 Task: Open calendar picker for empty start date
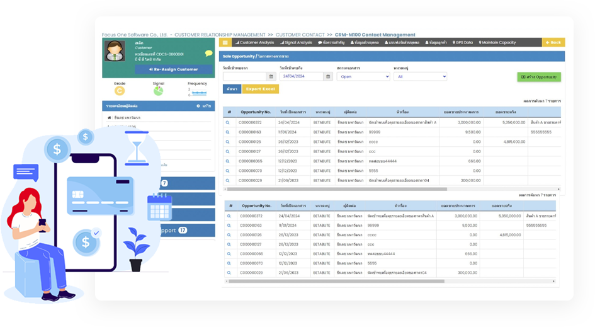(271, 77)
